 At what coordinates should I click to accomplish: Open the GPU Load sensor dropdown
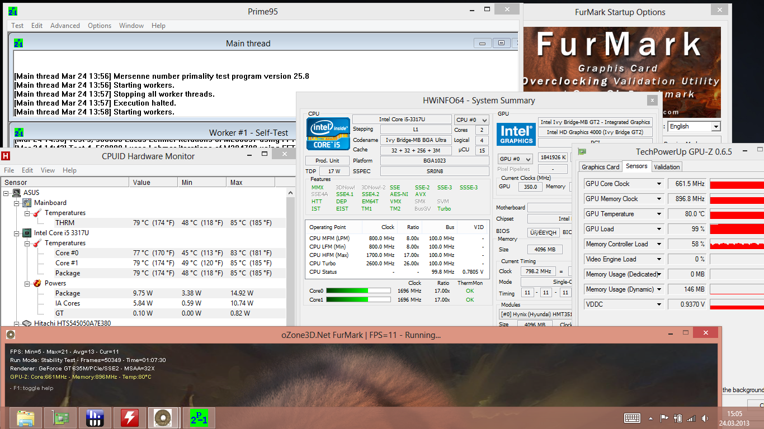(659, 229)
